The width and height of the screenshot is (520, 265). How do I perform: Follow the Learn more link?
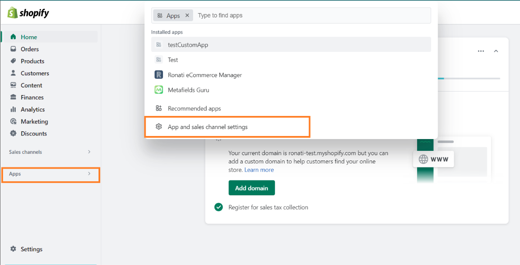coord(259,170)
